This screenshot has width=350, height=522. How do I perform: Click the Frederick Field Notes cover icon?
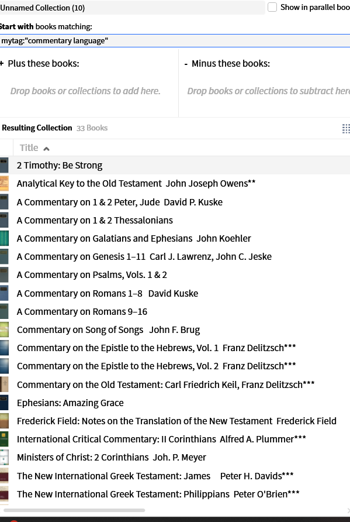pos(4,421)
